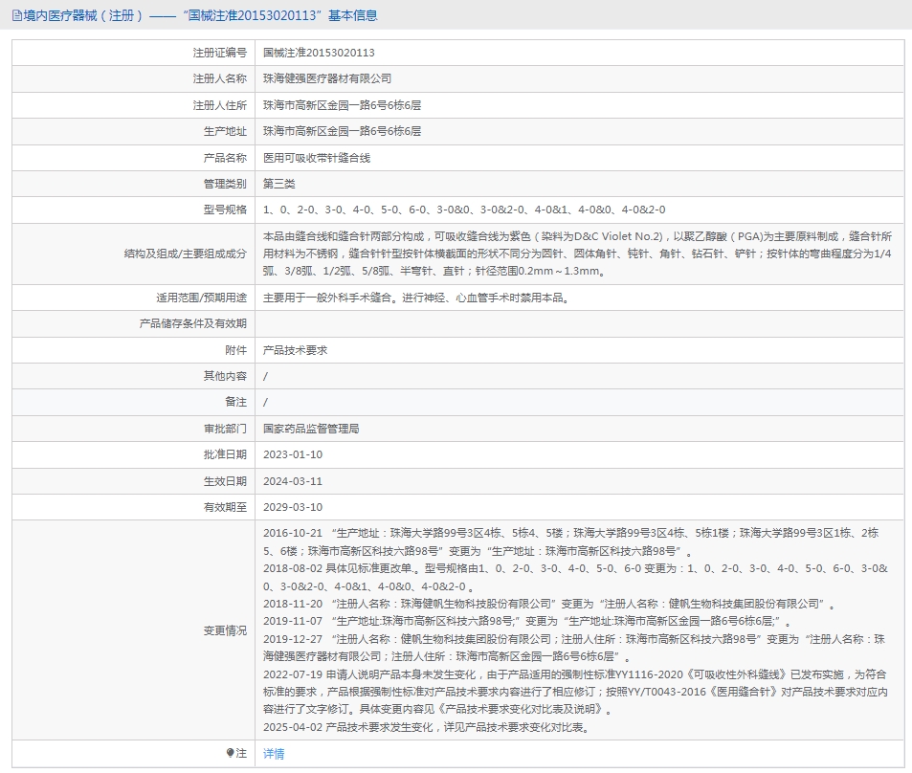Screen dimensions: 912x773
Task: Select the 结构及组成 description paragraph
Action: pyautogui.click(x=578, y=254)
